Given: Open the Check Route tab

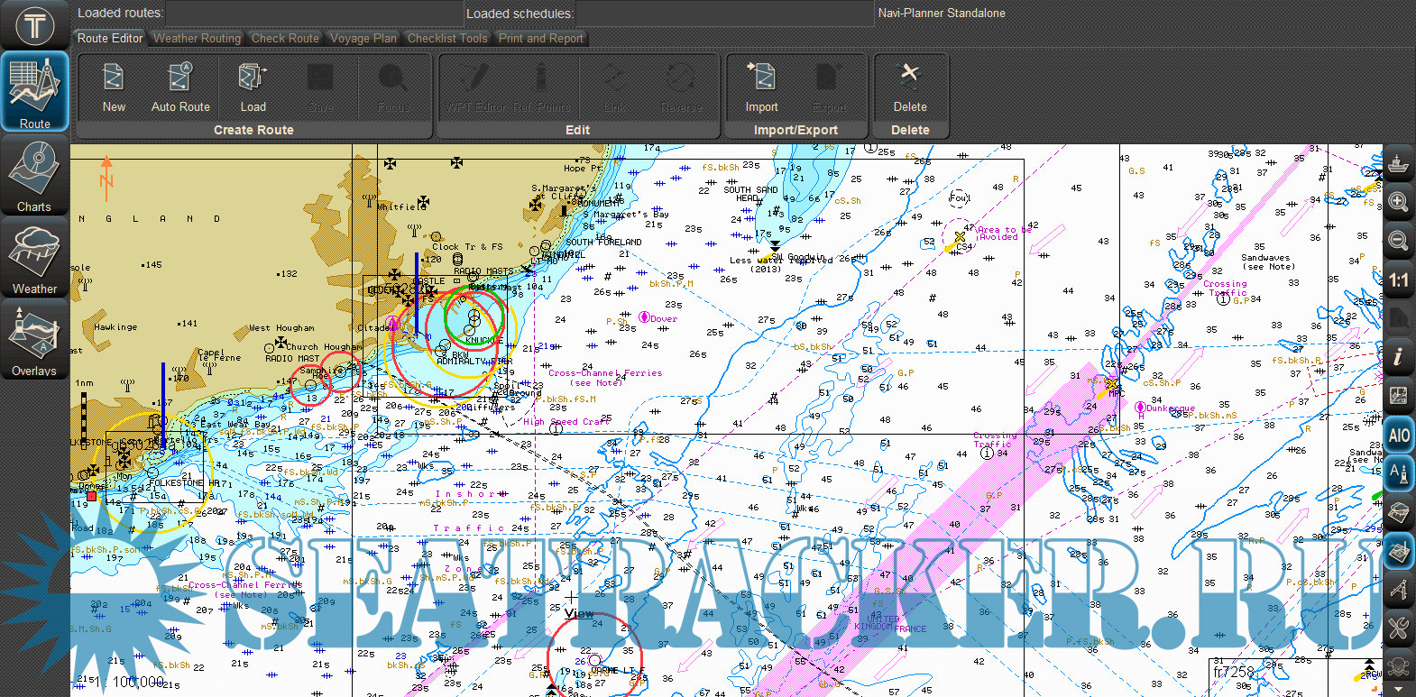Looking at the screenshot, I should point(285,38).
